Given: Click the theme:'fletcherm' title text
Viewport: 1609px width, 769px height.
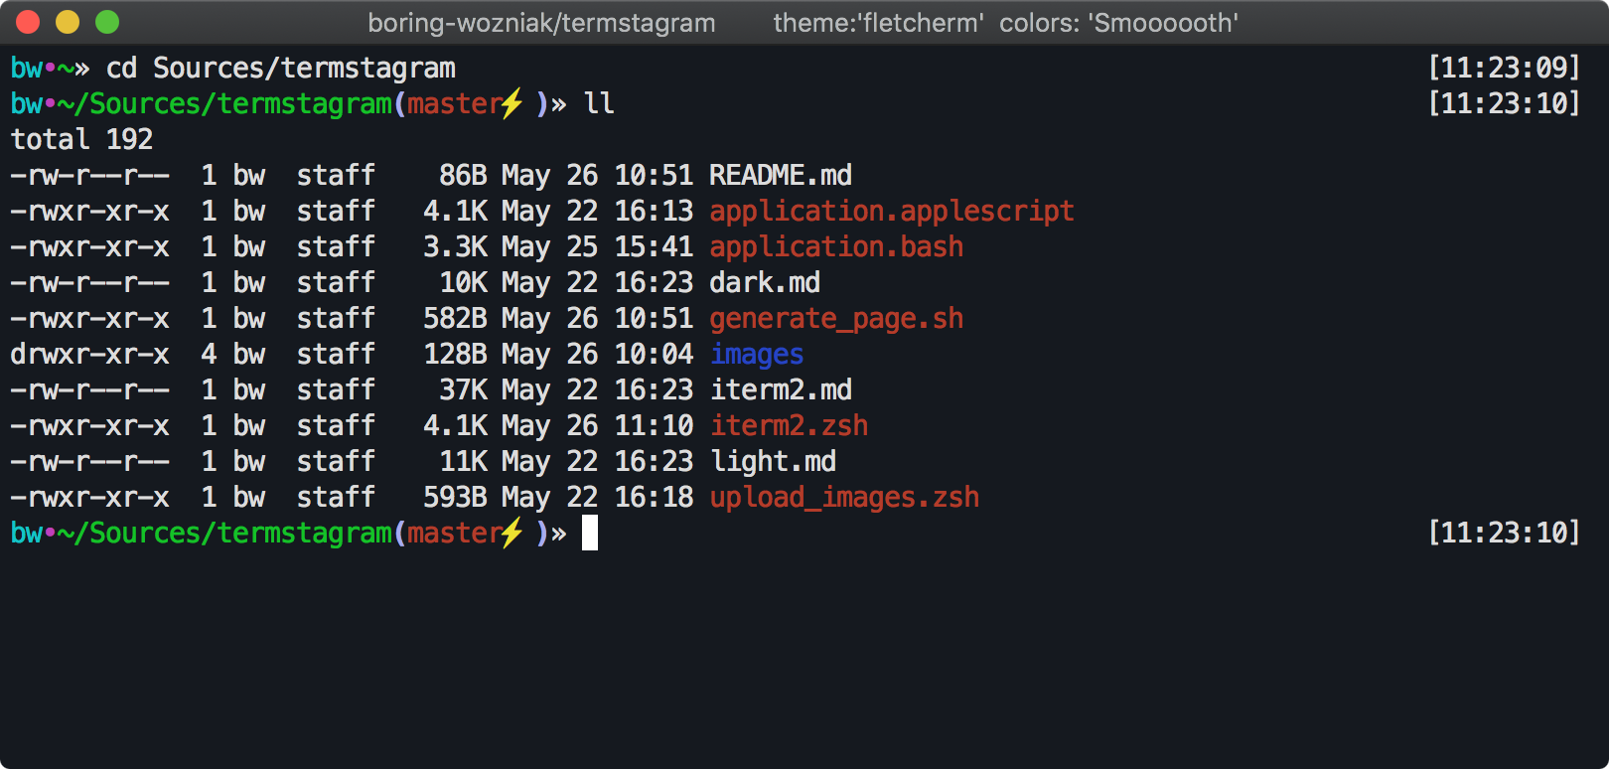Looking at the screenshot, I should 878,23.
